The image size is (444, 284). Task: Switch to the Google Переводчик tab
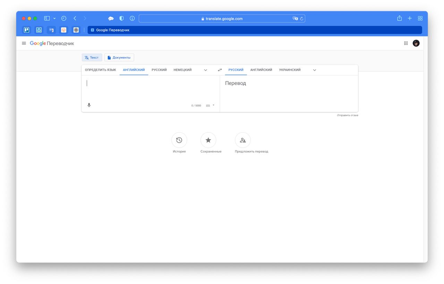pyautogui.click(x=255, y=30)
